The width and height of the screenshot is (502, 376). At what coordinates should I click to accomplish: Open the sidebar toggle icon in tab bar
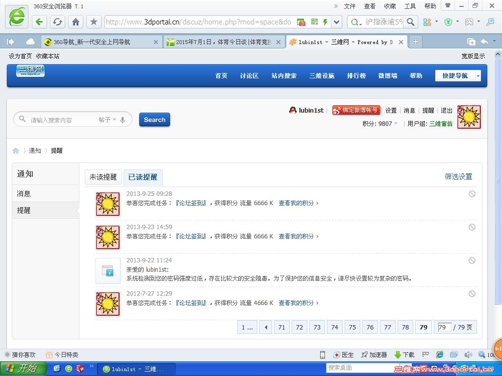[x=11, y=42]
